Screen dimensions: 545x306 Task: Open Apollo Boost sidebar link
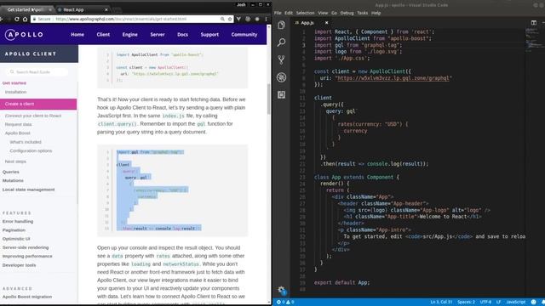point(17,133)
